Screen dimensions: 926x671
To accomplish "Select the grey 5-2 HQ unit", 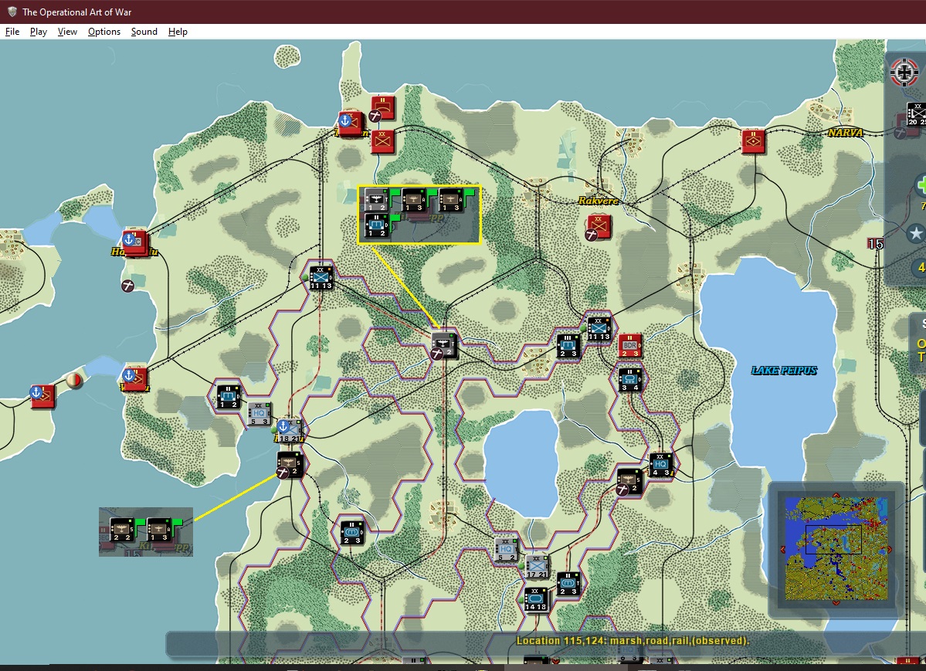I will [506, 549].
